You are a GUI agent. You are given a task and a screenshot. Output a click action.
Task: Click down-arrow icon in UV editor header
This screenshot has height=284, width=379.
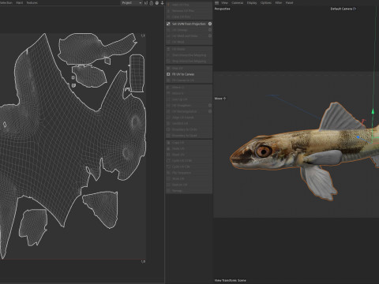coord(162,3)
